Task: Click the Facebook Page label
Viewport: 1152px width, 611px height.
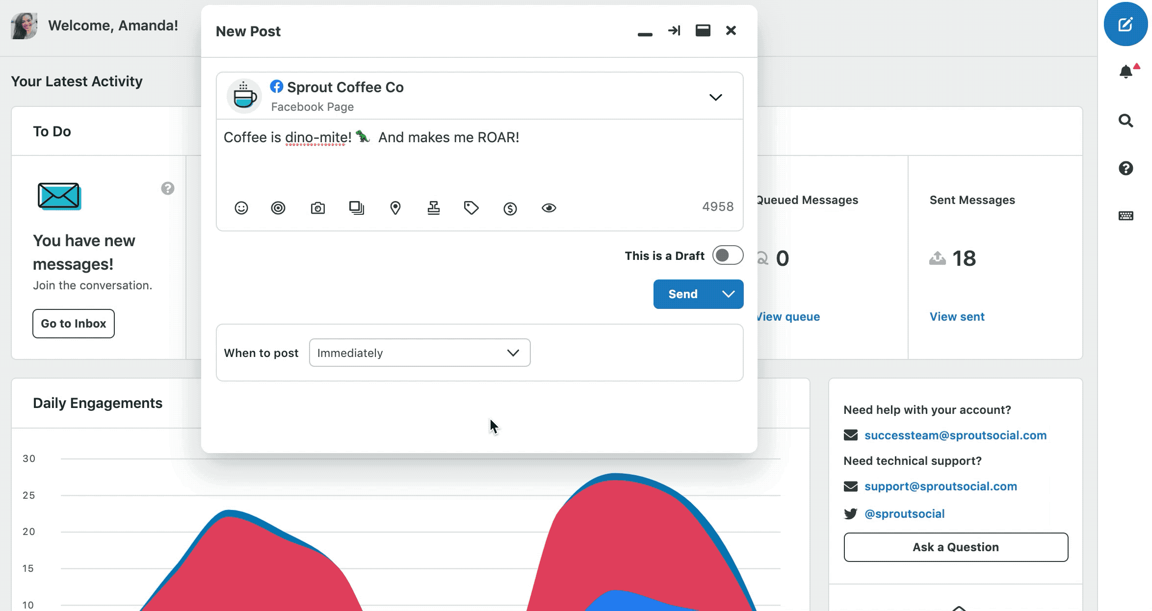Action: pos(313,107)
